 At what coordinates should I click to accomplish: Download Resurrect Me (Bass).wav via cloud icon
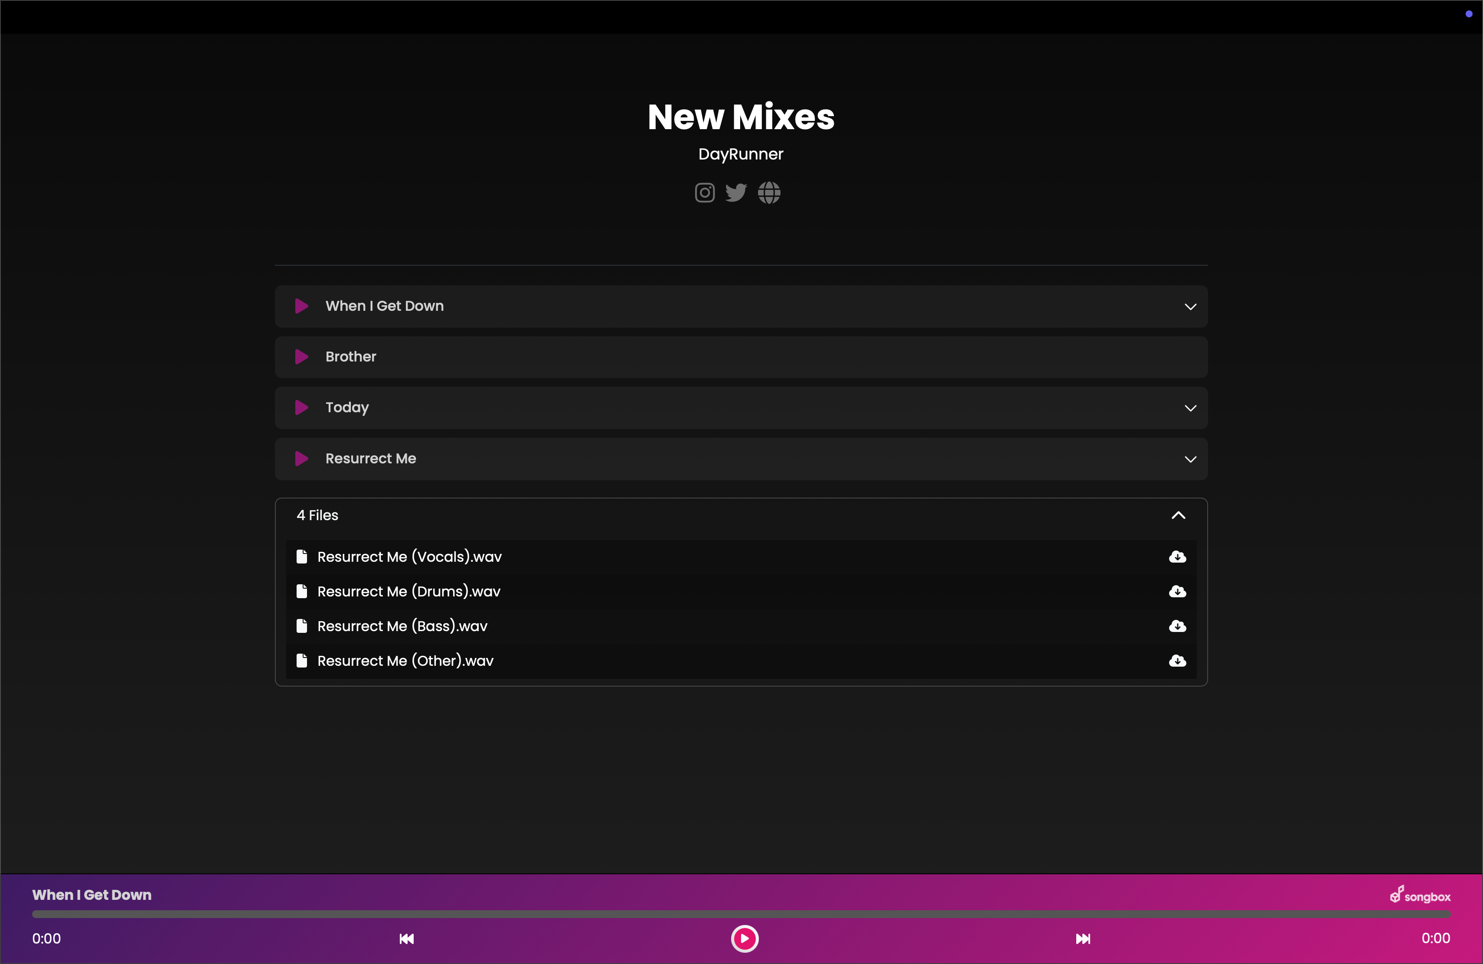coord(1177,626)
